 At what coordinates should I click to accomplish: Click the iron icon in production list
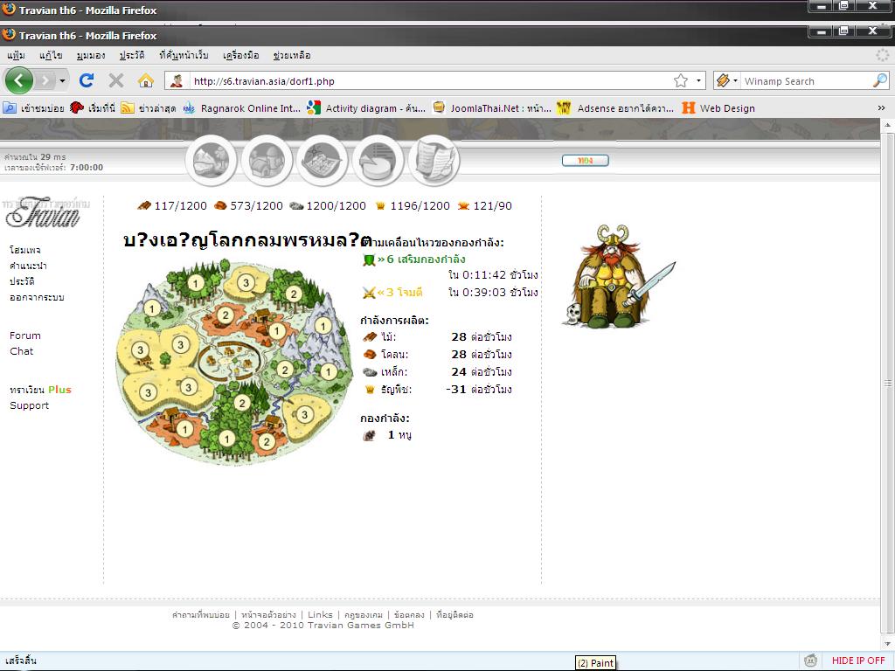370,372
